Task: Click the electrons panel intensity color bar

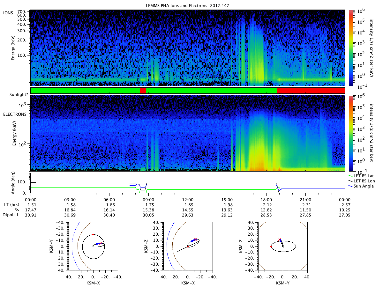Action: [351, 133]
